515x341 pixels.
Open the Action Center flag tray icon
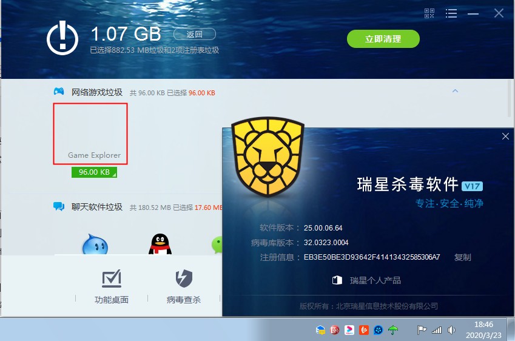(422, 330)
